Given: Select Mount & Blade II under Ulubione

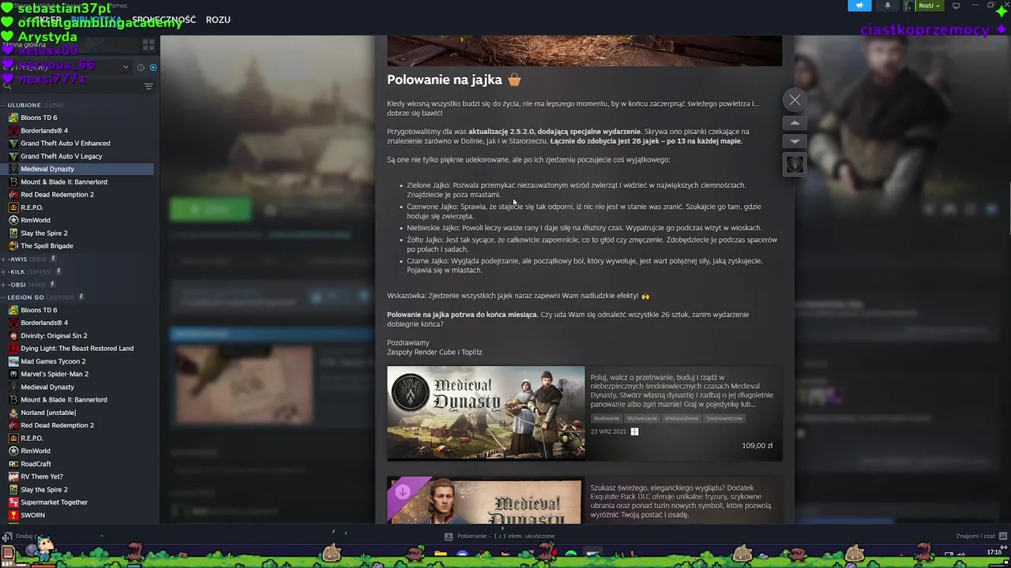Looking at the screenshot, I should [x=64, y=181].
